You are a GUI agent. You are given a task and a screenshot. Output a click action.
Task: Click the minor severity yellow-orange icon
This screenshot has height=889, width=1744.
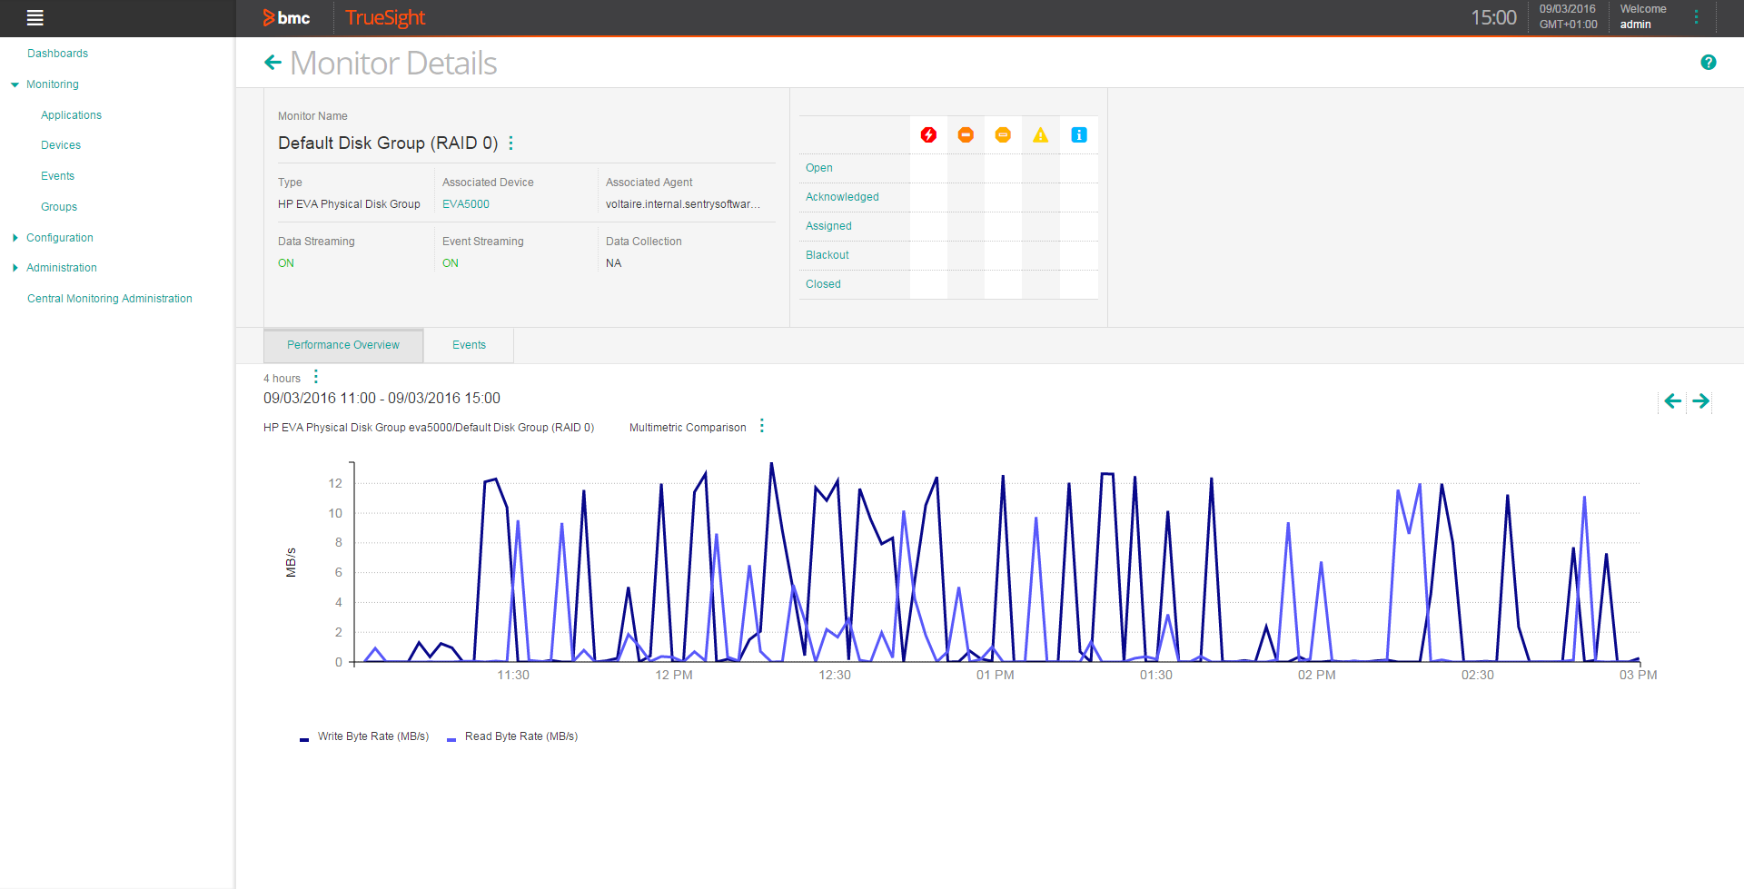(1003, 135)
